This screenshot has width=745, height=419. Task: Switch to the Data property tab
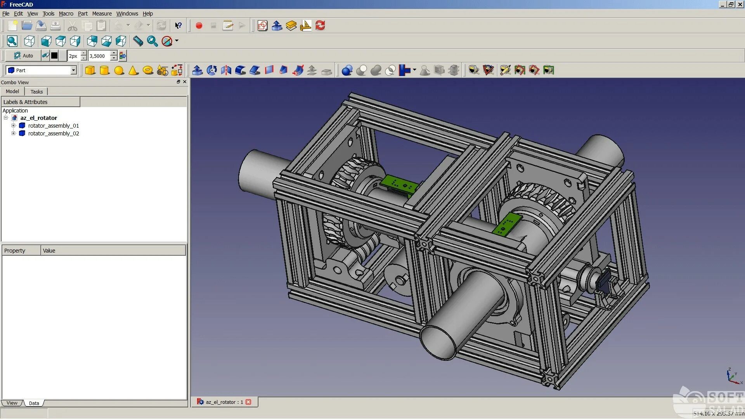[x=34, y=403]
